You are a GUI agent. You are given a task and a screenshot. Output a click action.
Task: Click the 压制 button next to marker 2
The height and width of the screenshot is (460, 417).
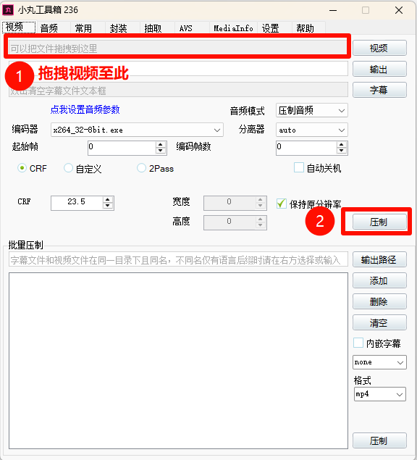click(379, 222)
